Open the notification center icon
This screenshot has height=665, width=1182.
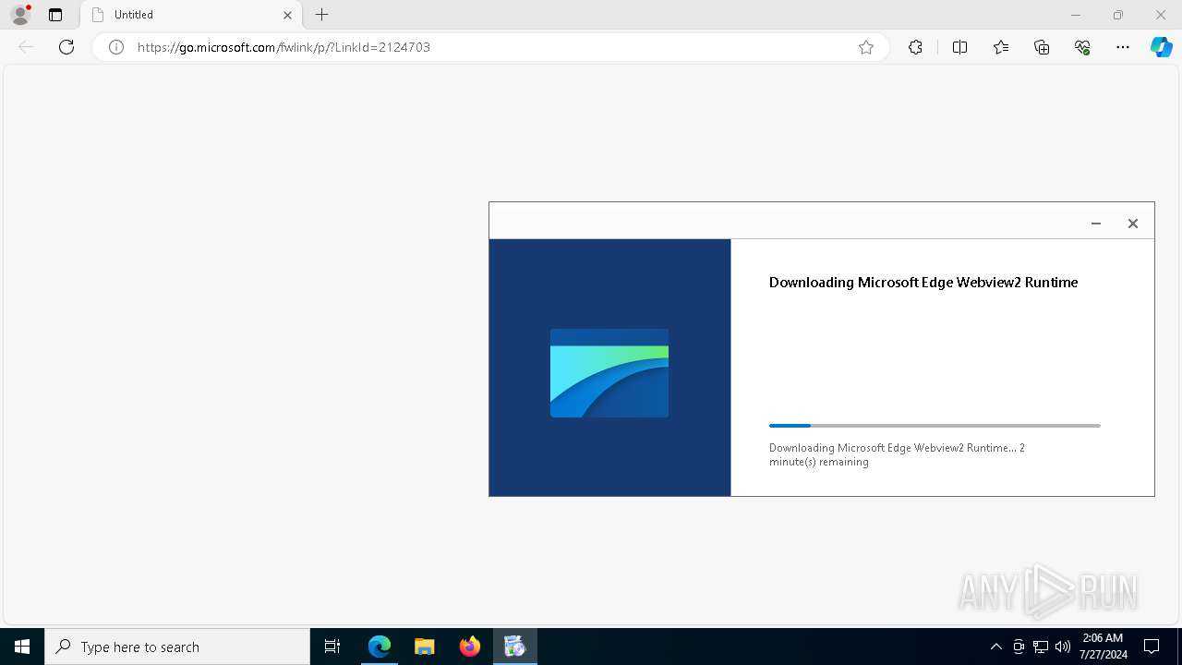coord(1152,647)
